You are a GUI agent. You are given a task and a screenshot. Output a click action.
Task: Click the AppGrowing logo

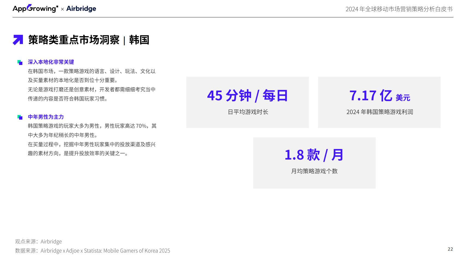(35, 8)
